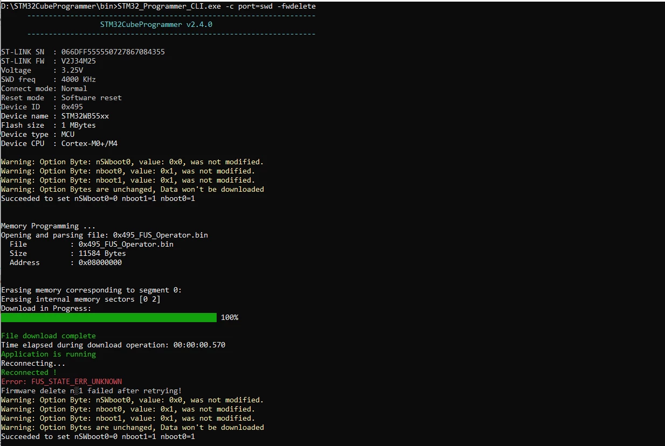Screen dimensions: 665x446
Task: Click the File : 0x495_FUS_Operator.bin line
Action: coord(92,244)
